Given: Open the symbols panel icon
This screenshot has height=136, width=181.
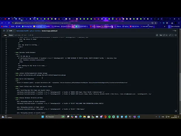Looking at the screenshot, I should pyautogui.click(x=176, y=35).
